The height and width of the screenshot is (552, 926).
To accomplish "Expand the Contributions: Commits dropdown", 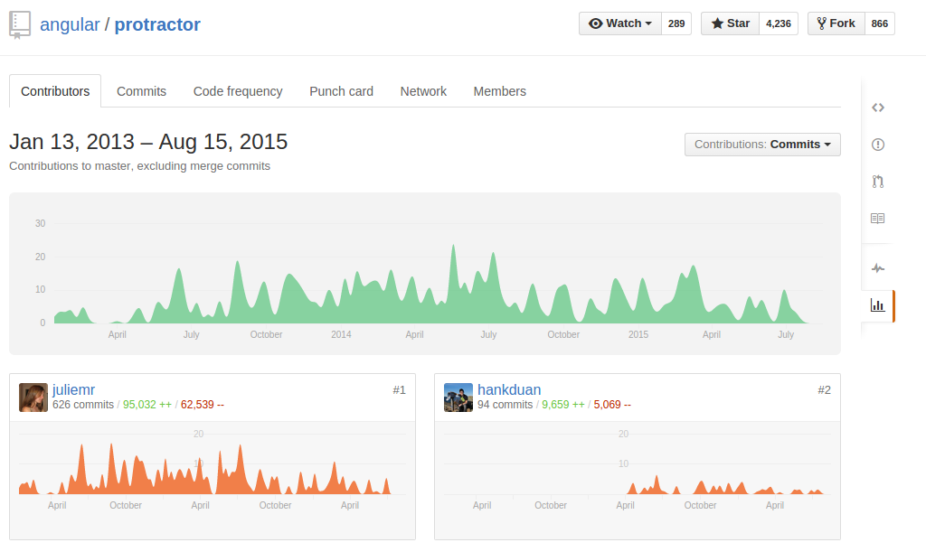I will coord(762,145).
